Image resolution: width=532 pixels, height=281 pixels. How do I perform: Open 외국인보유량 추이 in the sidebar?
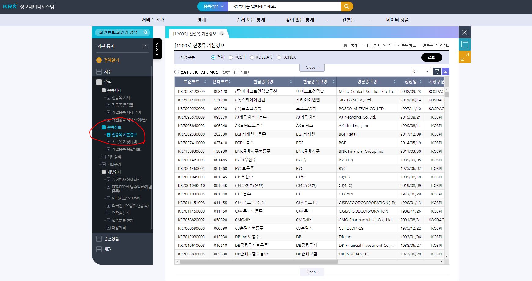(x=126, y=199)
